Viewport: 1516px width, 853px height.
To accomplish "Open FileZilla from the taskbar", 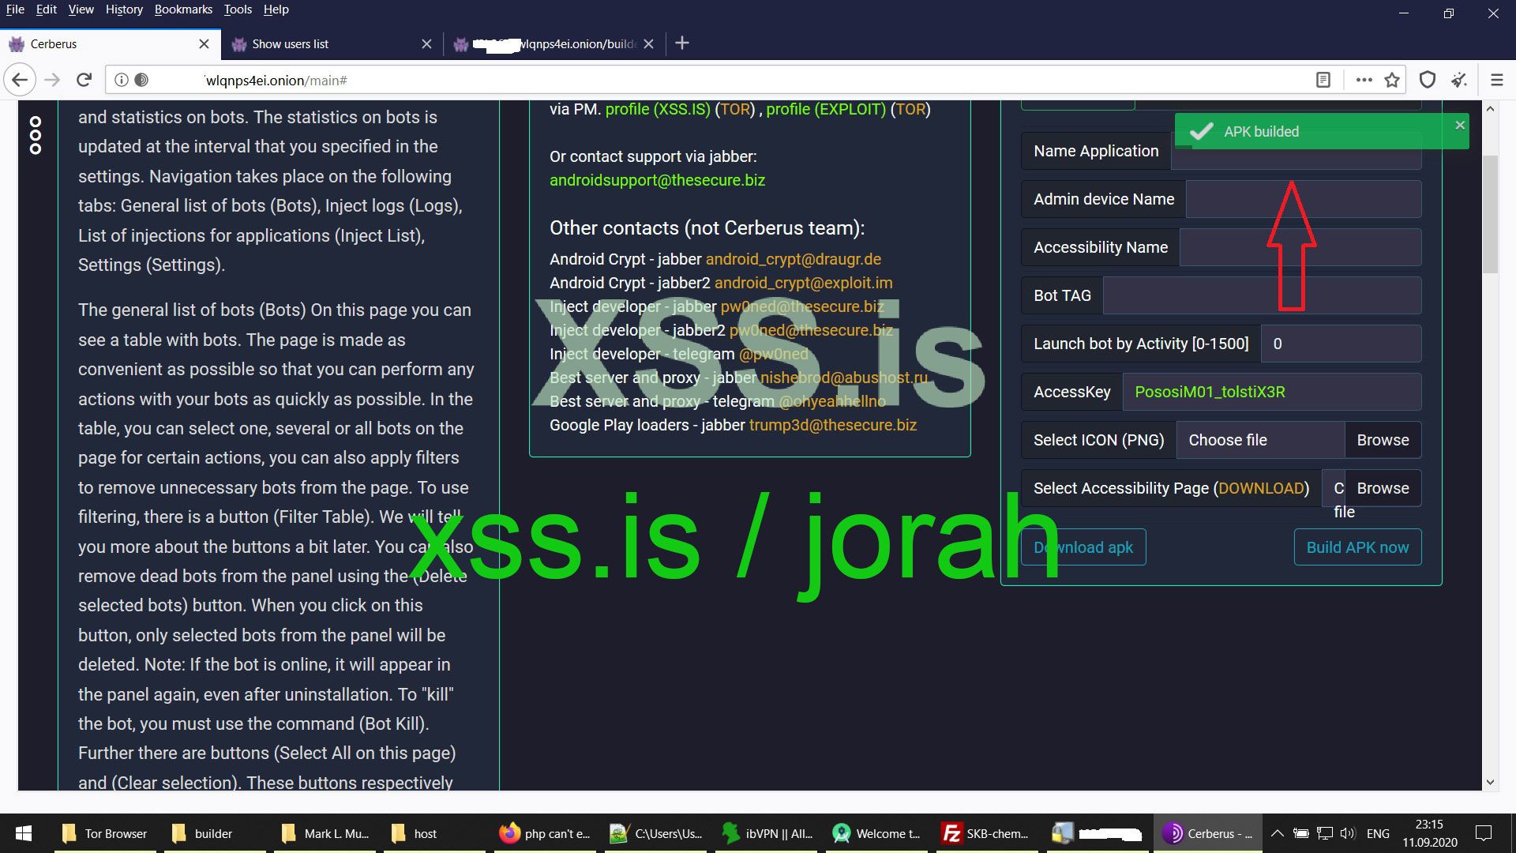I will coord(986,833).
